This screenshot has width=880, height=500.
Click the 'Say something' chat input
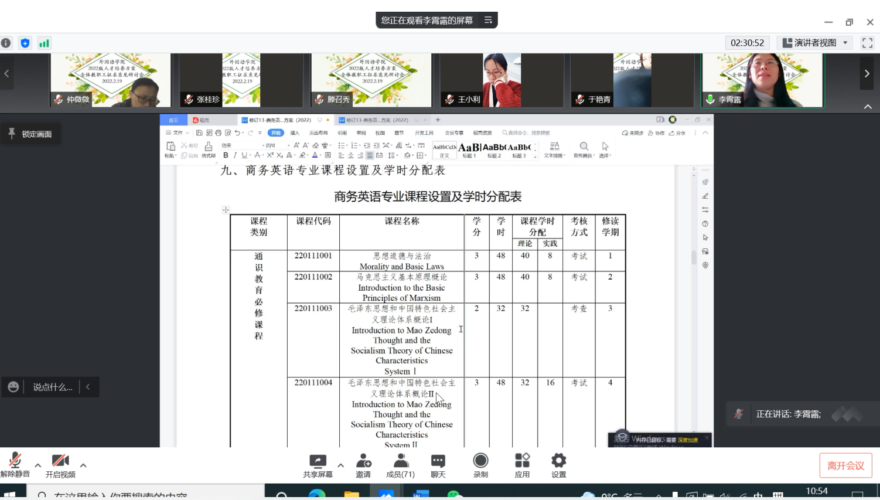click(53, 387)
